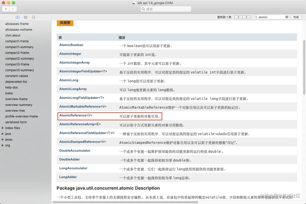Click the 类摘要 header button
The image size is (306, 204).
tap(65, 23)
